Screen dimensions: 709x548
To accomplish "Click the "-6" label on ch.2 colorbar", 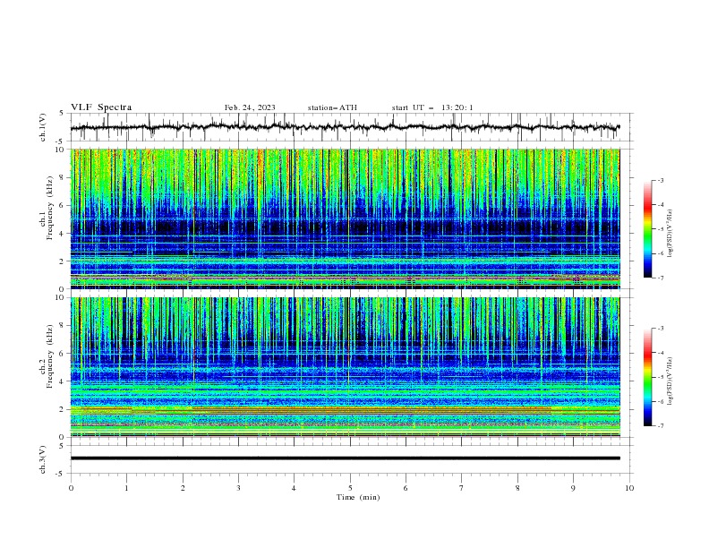I will click(660, 402).
